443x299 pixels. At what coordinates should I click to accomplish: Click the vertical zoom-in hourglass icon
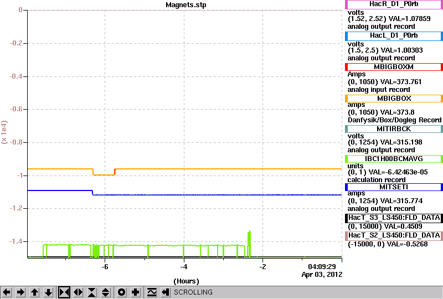[92, 292]
